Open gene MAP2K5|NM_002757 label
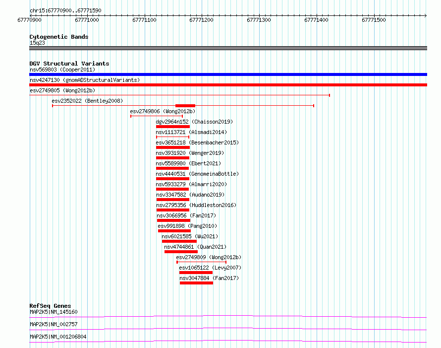This screenshot has height=348, width=441. coord(54,324)
